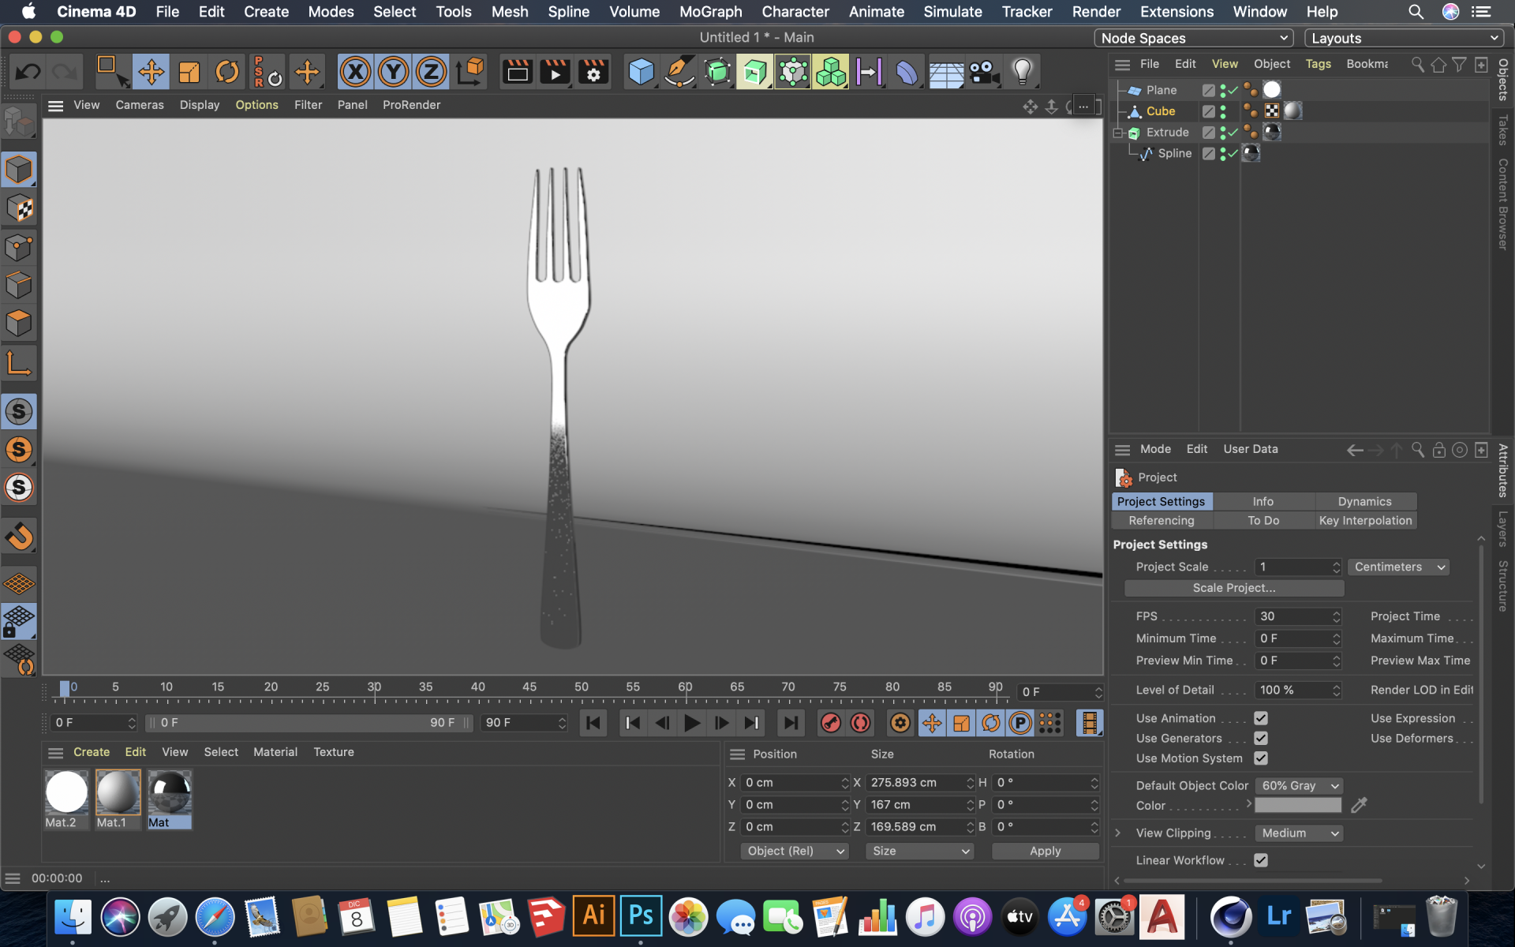
Task: Select the Rotate tool
Action: point(227,73)
